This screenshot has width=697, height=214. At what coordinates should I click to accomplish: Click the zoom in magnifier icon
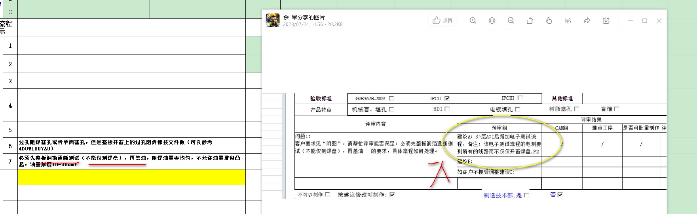pos(473,21)
